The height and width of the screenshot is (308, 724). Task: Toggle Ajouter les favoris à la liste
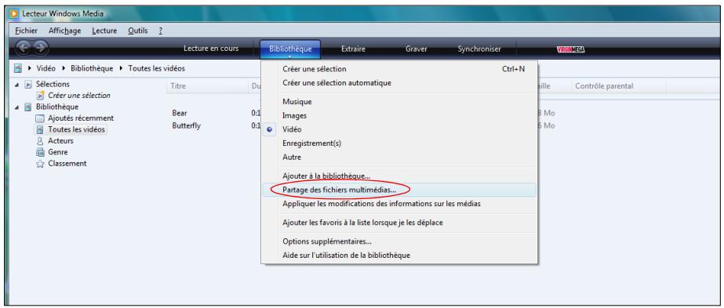tap(399, 223)
